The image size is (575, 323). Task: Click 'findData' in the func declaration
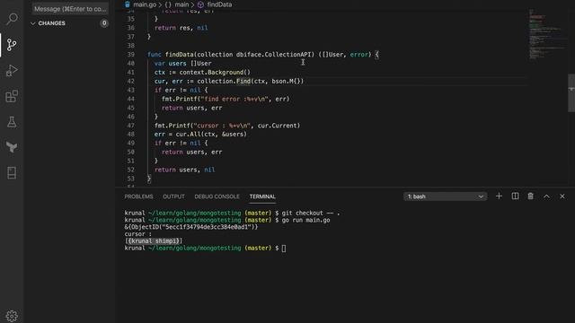(x=180, y=55)
